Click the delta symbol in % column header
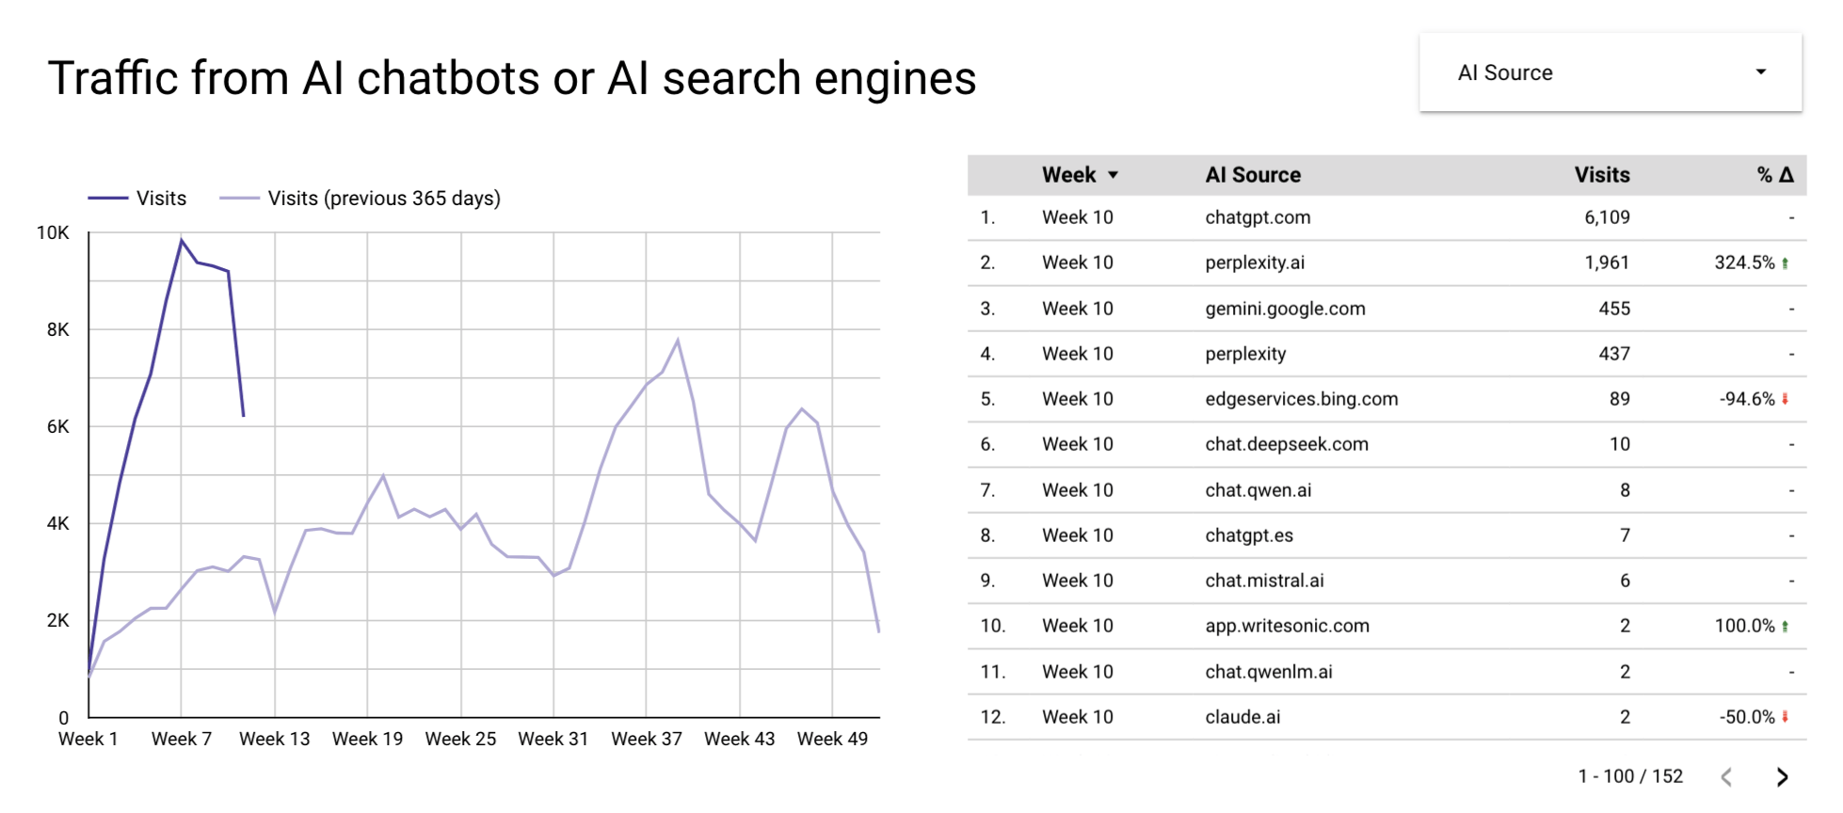The height and width of the screenshot is (813, 1843). (x=1787, y=175)
